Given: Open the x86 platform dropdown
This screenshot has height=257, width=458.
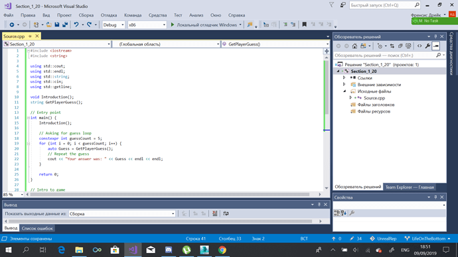Looking at the screenshot, I should tap(147, 25).
